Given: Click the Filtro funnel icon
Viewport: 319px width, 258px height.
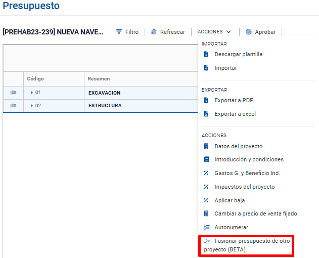Looking at the screenshot, I should tap(119, 32).
